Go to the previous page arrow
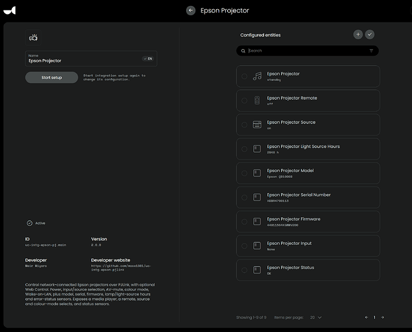Viewport: 412px width, 332px height. [367, 317]
